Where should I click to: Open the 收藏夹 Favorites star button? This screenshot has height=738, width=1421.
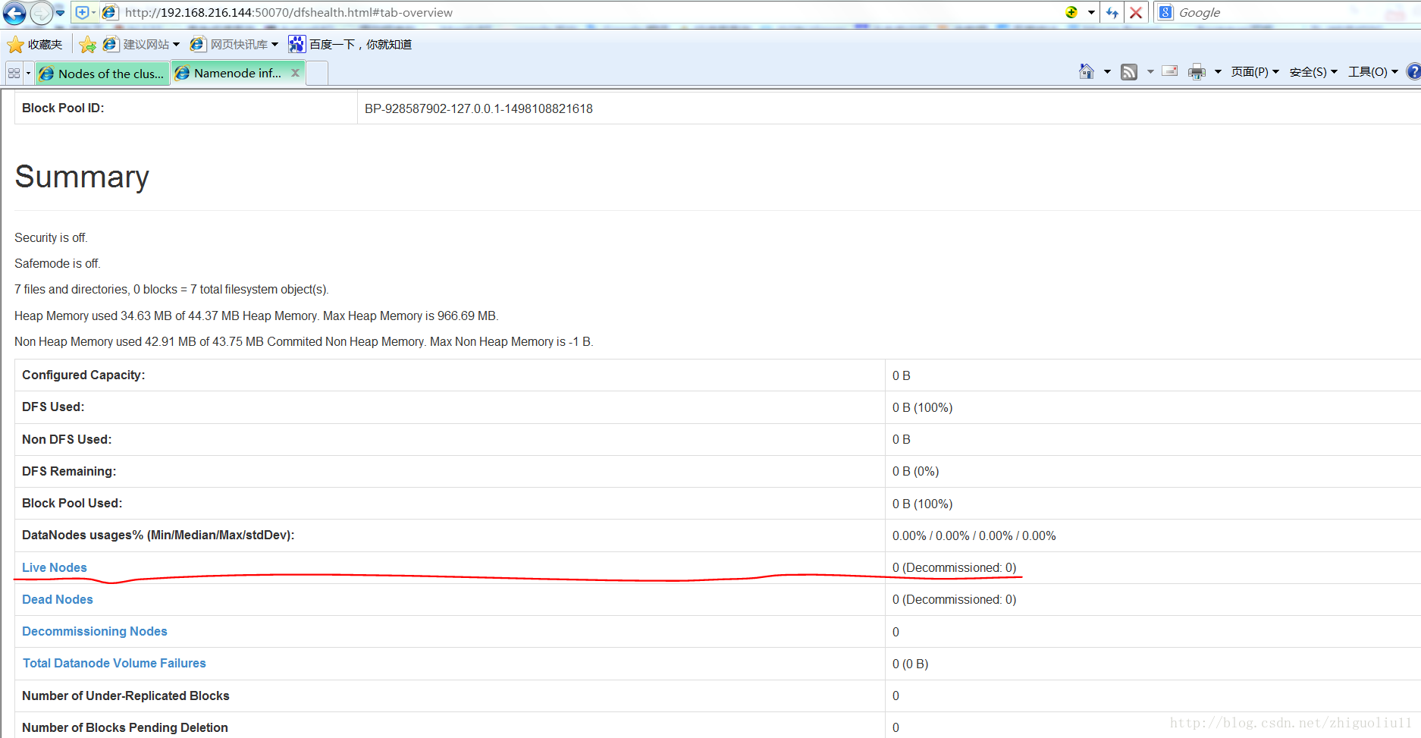[x=35, y=45]
